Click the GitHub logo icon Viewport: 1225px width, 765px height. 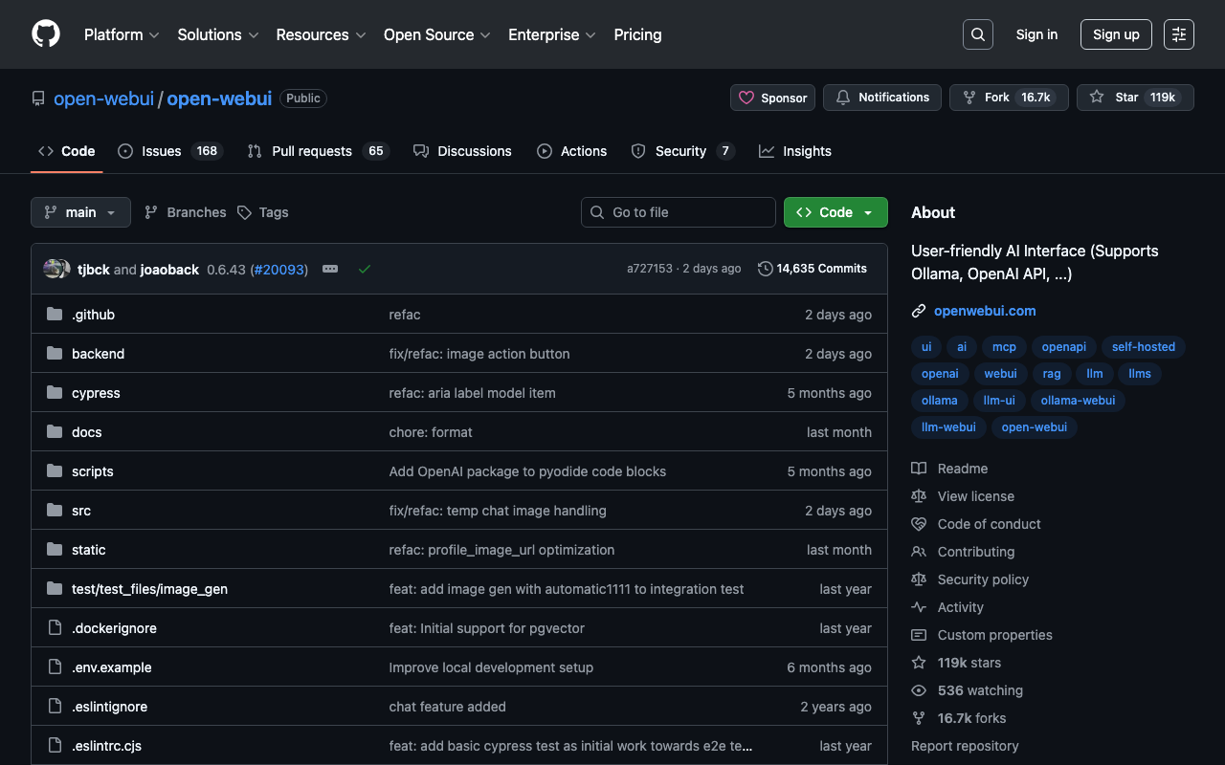(46, 34)
